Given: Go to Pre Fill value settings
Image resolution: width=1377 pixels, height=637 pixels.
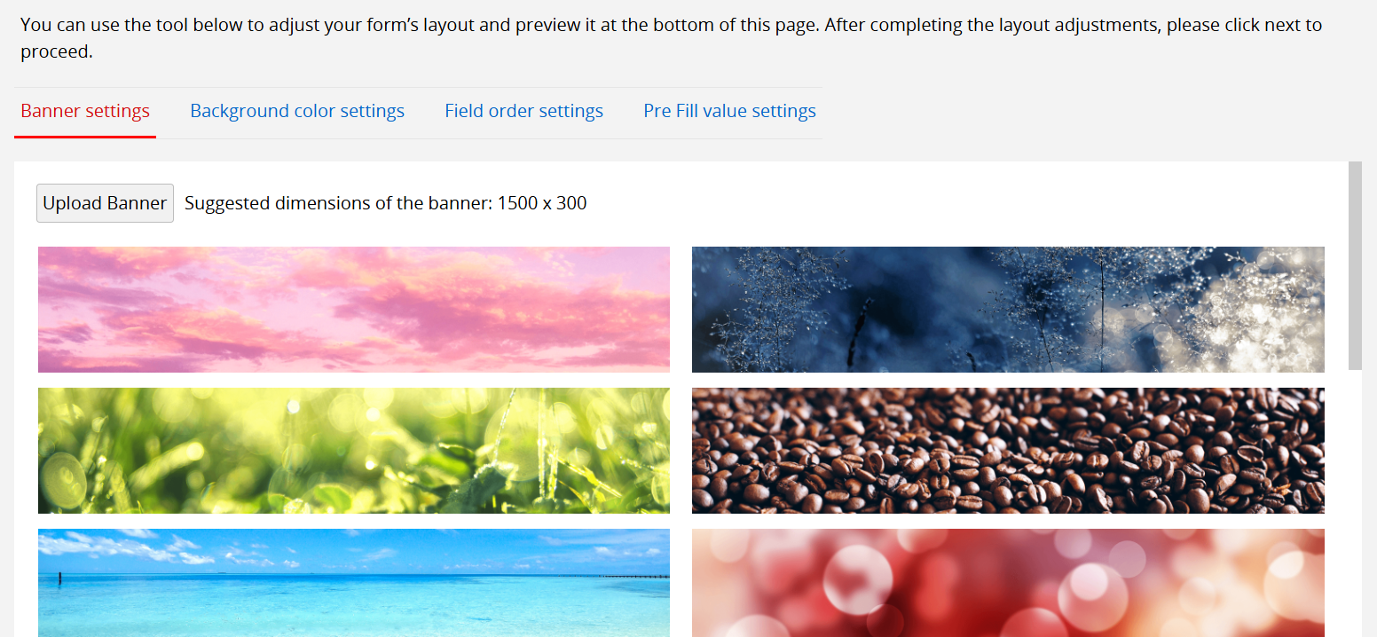Looking at the screenshot, I should 729,112.
